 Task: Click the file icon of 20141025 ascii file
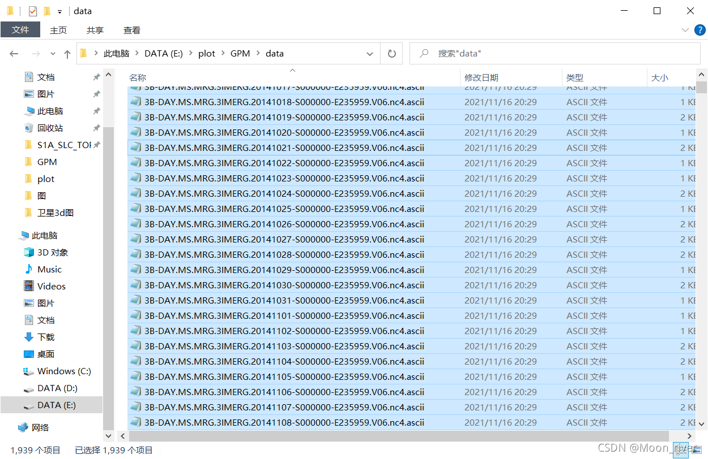(x=136, y=209)
